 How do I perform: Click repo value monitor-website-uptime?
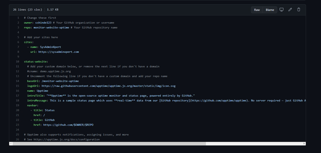(x=51, y=27)
